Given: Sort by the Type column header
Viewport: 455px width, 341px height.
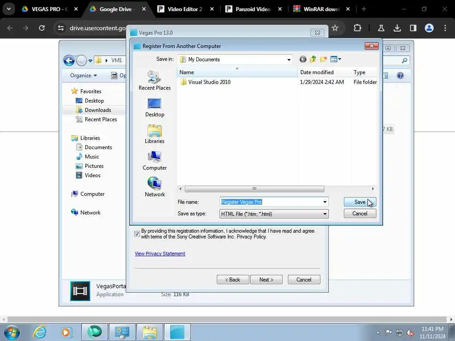Looking at the screenshot, I should (364, 72).
